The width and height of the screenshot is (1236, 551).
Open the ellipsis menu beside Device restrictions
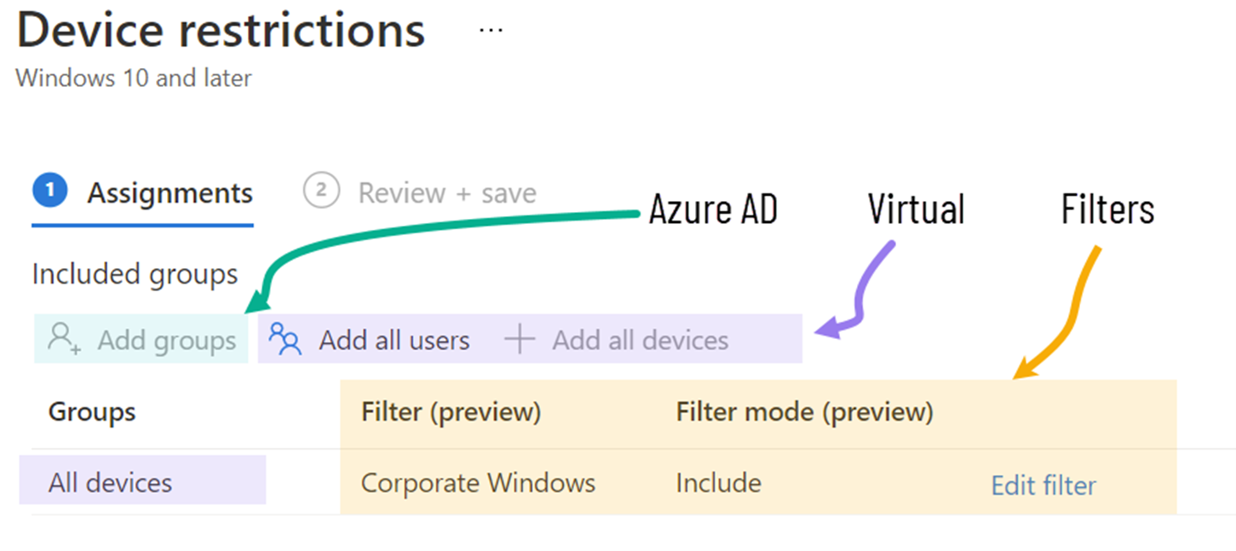point(491,31)
